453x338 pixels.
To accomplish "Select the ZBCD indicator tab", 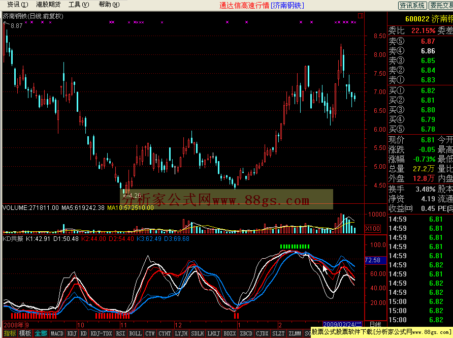I will [x=246, y=333].
